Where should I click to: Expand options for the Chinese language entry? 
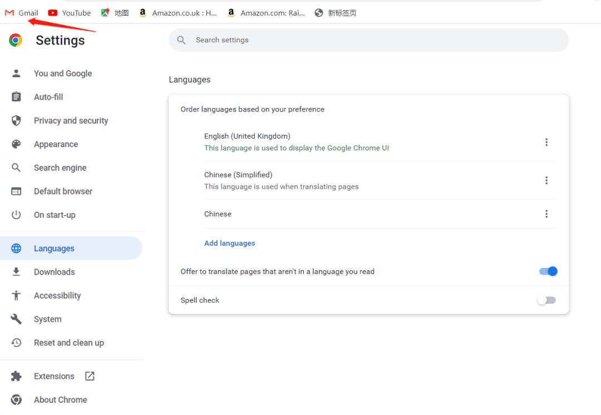[x=546, y=214]
